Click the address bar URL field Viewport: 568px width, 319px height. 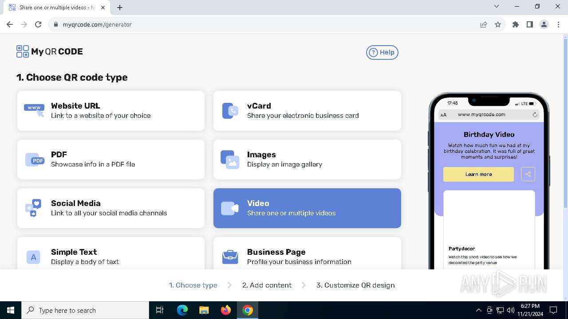tap(266, 24)
